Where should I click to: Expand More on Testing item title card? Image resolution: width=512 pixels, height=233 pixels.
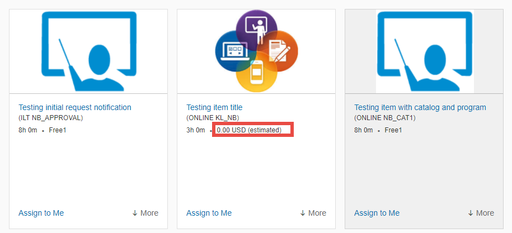tap(313, 213)
